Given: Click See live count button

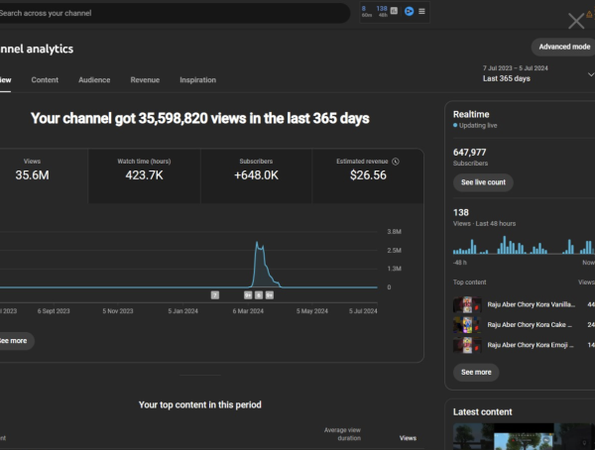Looking at the screenshot, I should tap(482, 182).
